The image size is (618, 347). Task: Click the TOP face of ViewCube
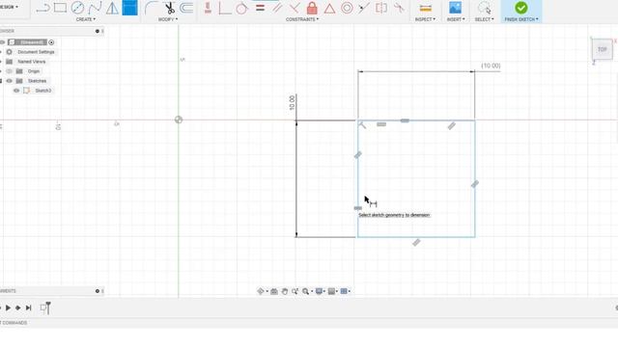602,49
